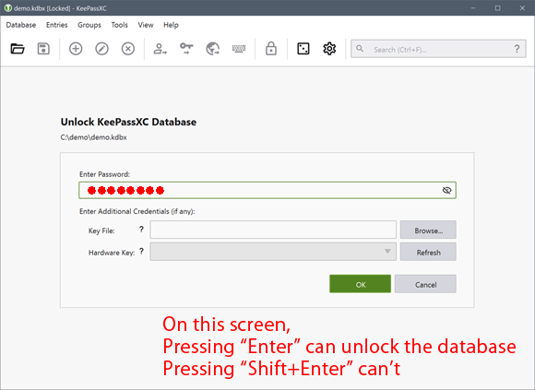This screenshot has width=535, height=390.
Task: Open the View menu
Action: click(146, 25)
